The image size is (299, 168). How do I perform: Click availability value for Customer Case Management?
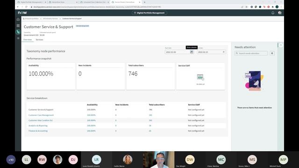pos(92,115)
